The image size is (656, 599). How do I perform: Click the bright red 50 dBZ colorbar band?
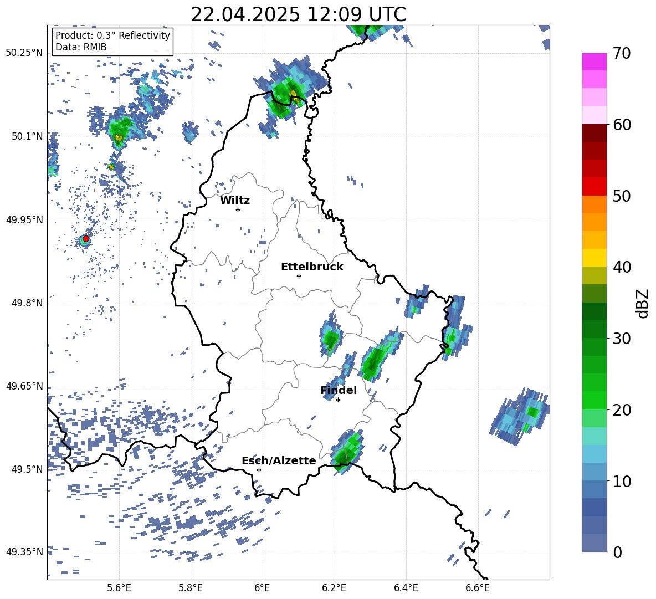coord(594,187)
